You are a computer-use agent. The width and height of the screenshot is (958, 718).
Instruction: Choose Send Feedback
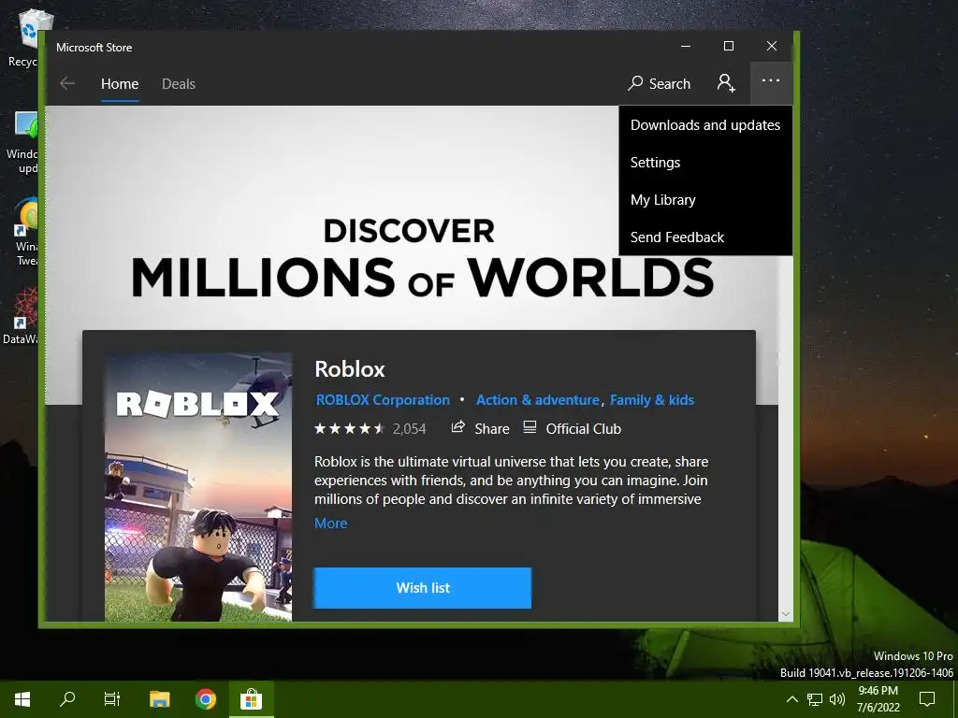pyautogui.click(x=705, y=237)
